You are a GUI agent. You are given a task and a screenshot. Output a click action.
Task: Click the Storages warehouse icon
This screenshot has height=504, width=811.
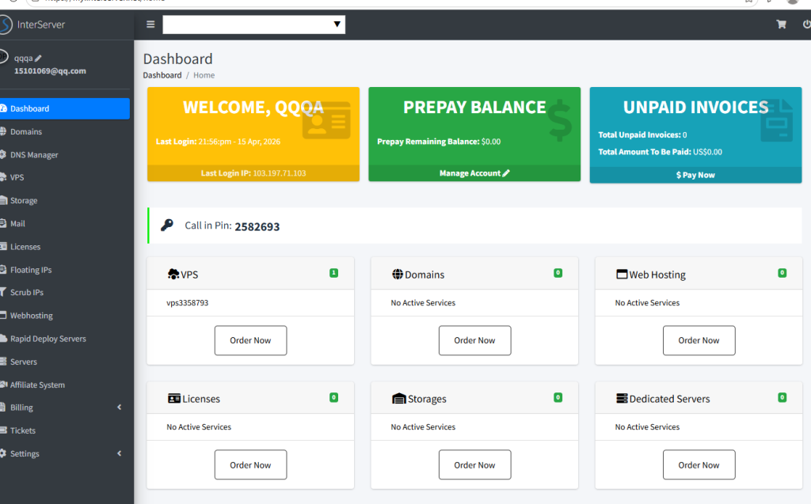click(x=399, y=399)
